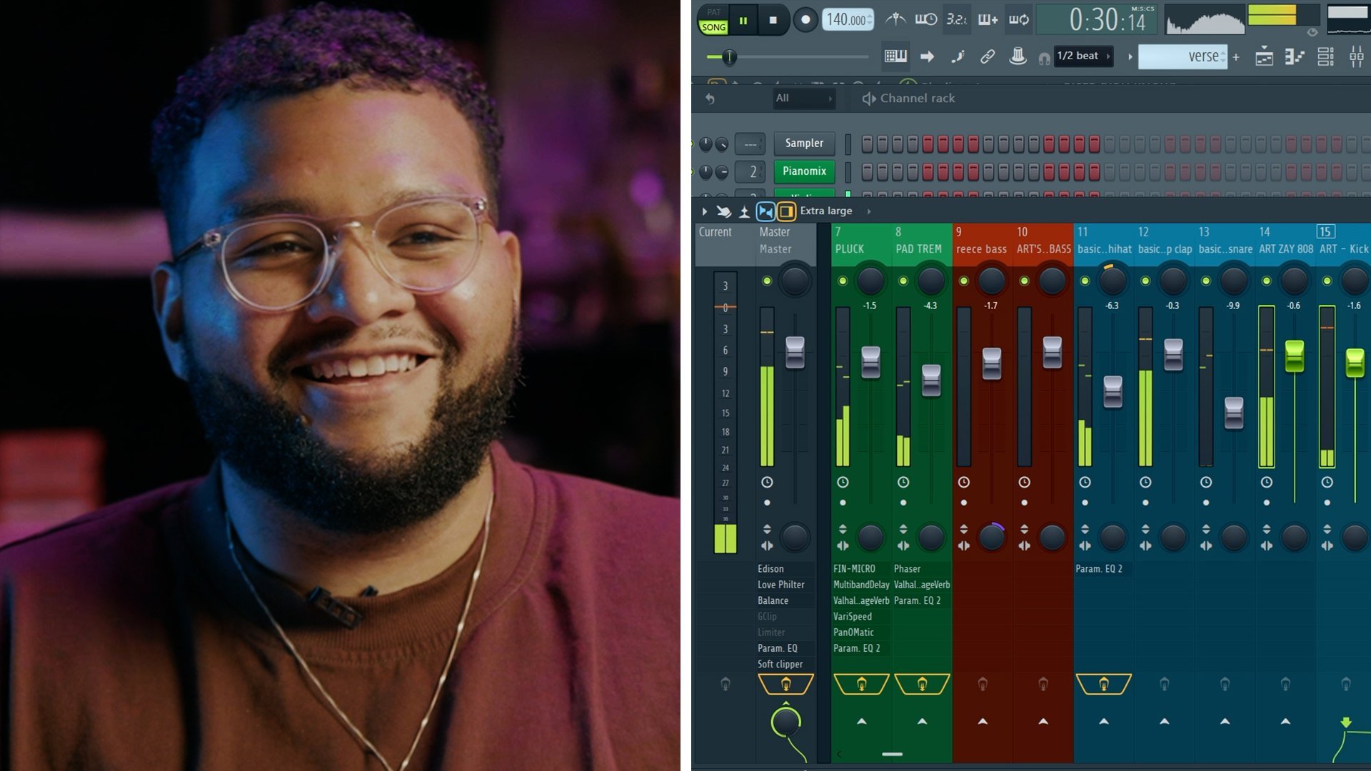Open the 1/2 beat snap dropdown
Image resolution: width=1371 pixels, height=771 pixels.
coord(1083,56)
